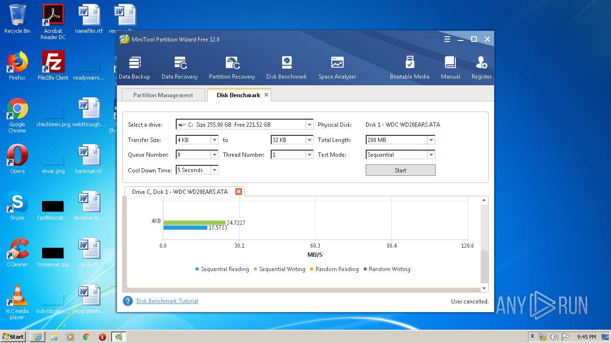Screen dimensions: 611x343
Task: Select fromemail.jpg desktop file
Action: [53, 256]
